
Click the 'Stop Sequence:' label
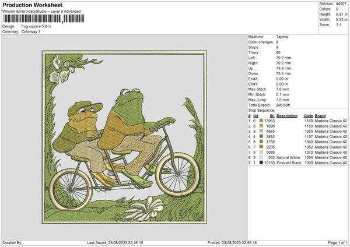click(261, 111)
